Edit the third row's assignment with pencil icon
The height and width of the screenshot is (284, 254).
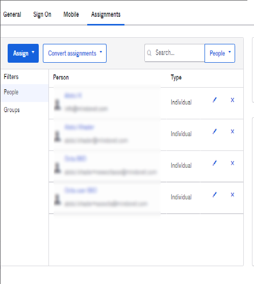[215, 163]
